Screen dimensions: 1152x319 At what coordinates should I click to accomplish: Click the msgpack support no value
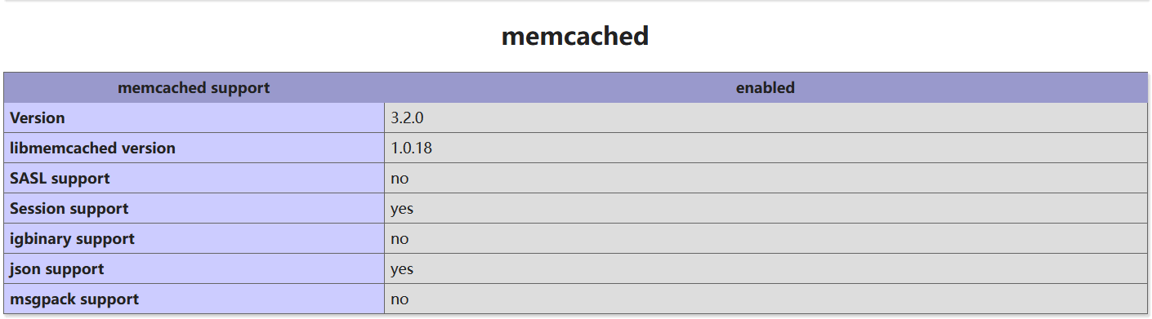coord(400,299)
